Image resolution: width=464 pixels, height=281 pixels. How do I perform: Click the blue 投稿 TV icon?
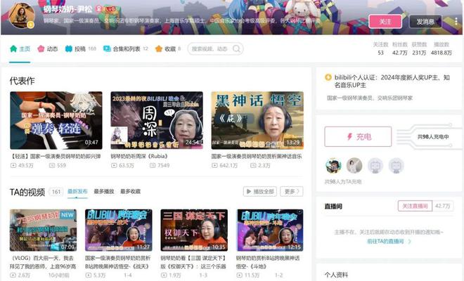point(69,48)
